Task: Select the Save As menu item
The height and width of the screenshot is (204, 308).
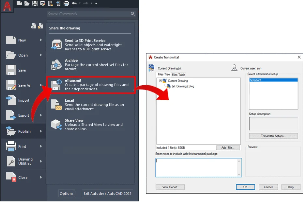Action: tap(23, 85)
